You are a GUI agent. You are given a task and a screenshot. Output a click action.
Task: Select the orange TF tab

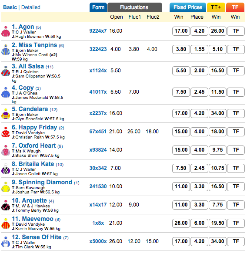pos(235,7)
